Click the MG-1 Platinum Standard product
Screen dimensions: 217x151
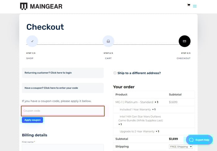click(x=134, y=102)
